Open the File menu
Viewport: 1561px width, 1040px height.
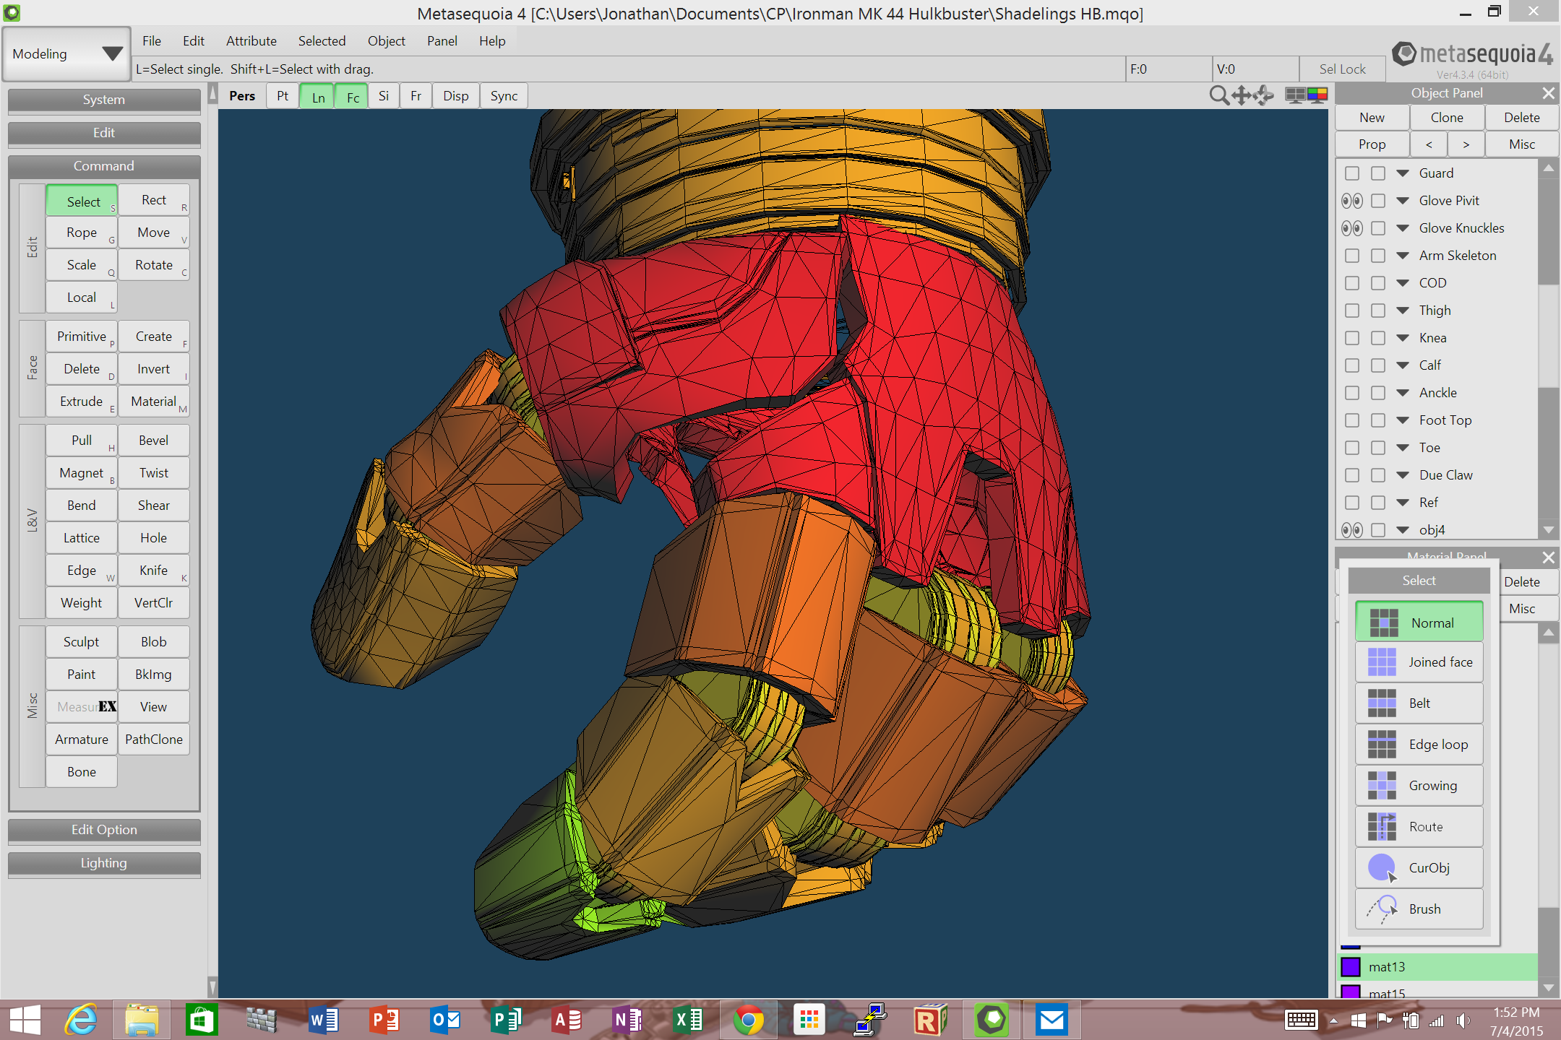(x=152, y=41)
